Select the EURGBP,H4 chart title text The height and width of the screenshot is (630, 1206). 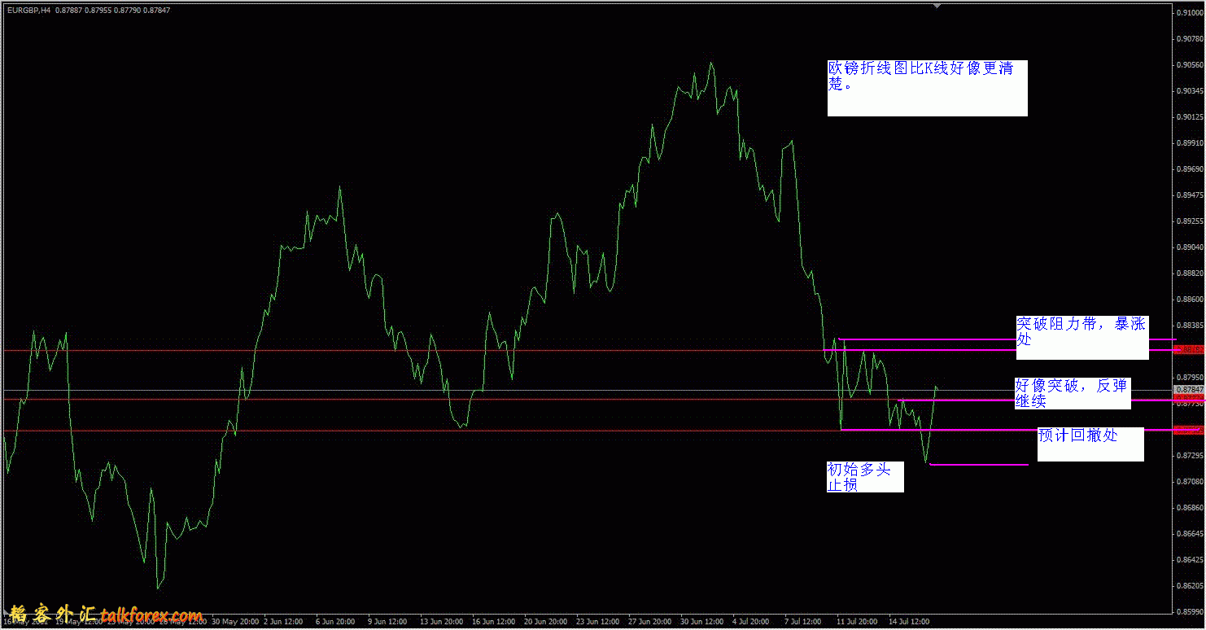(x=29, y=9)
